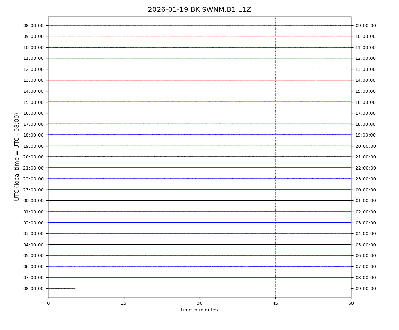399x330 pixels.
Task: Select the 45 tick on the minutes axis
Action: (x=275, y=303)
